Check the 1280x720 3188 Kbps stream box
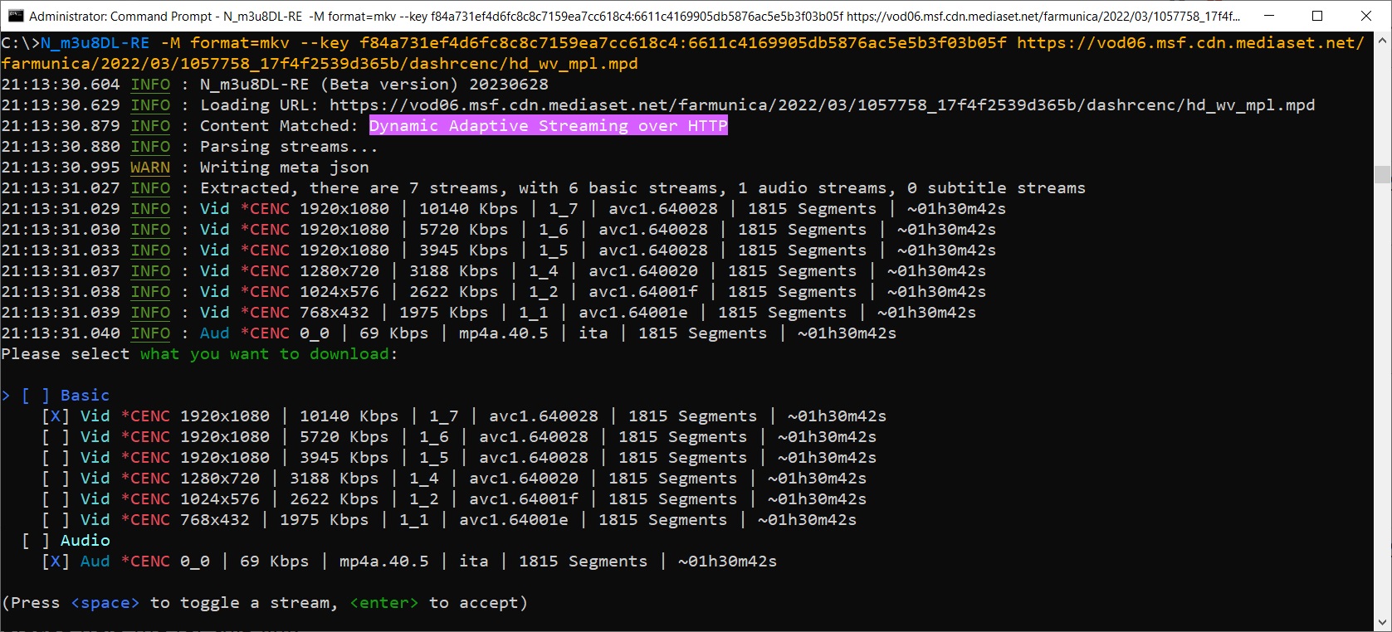Image resolution: width=1392 pixels, height=632 pixels. click(x=56, y=479)
